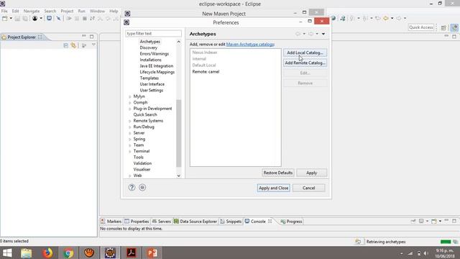Click the Apply button
Image resolution: width=460 pixels, height=259 pixels.
point(311,173)
